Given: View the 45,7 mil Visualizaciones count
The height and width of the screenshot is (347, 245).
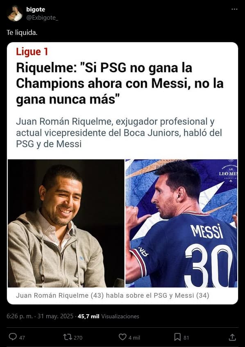Looking at the screenshot, I should click(x=108, y=316).
